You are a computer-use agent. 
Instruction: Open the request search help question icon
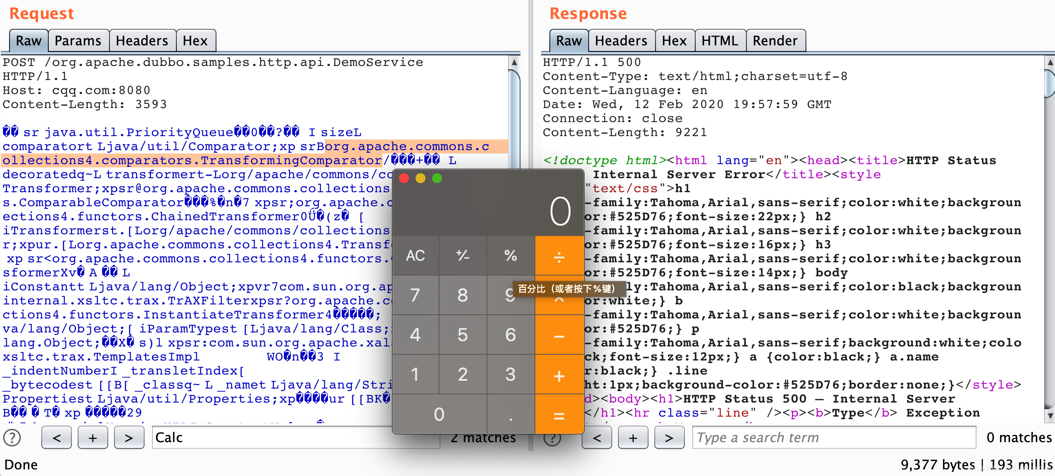coord(12,438)
